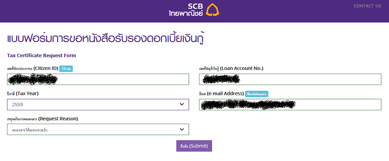Screen dimensions: 389x161
Task: Open the Tax Year dropdown showing 2559
Action: 98,105
